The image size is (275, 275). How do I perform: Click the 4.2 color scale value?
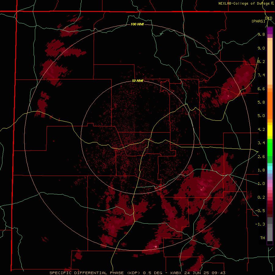tap(261, 130)
